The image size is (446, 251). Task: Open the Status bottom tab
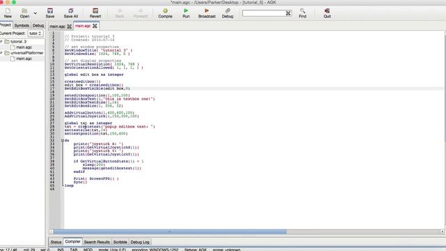[56, 242]
